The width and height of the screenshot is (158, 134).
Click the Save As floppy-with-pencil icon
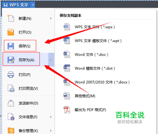[x=11, y=60]
